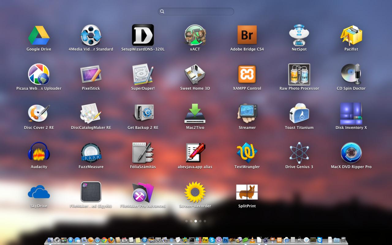Open the Trash in the Dock
Image resolution: width=392 pixels, height=245 pixels.
[x=343, y=240]
